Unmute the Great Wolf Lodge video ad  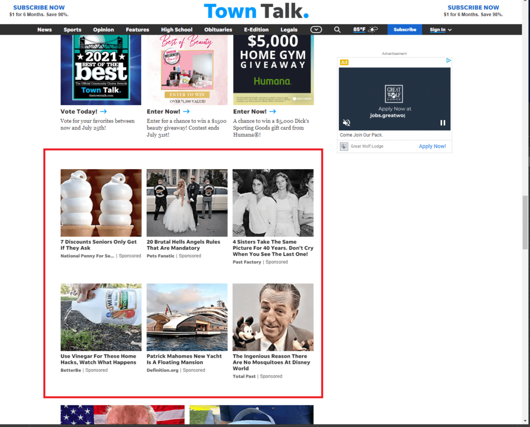point(346,123)
